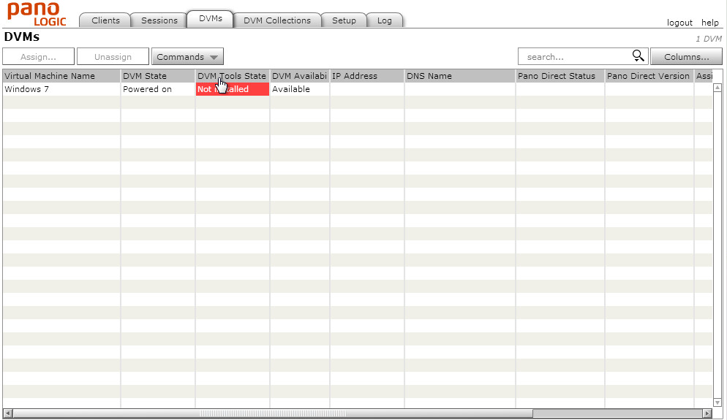Open the Columns... chooser button

pyautogui.click(x=686, y=56)
